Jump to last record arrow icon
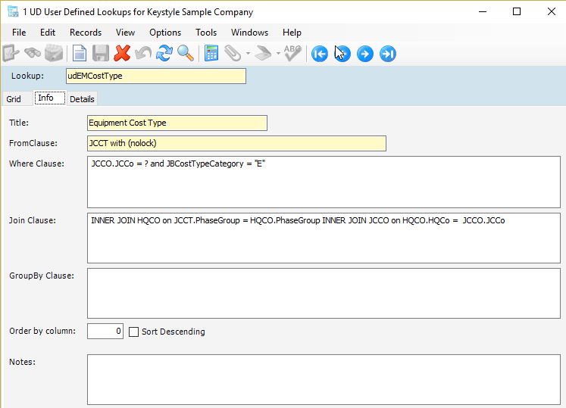The width and height of the screenshot is (566, 408). [388, 54]
